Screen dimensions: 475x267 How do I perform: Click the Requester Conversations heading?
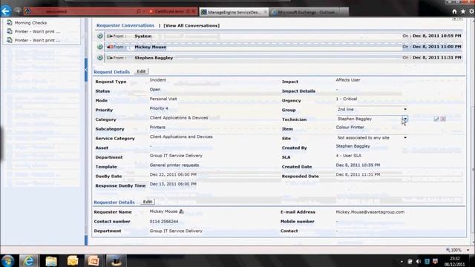click(125, 25)
